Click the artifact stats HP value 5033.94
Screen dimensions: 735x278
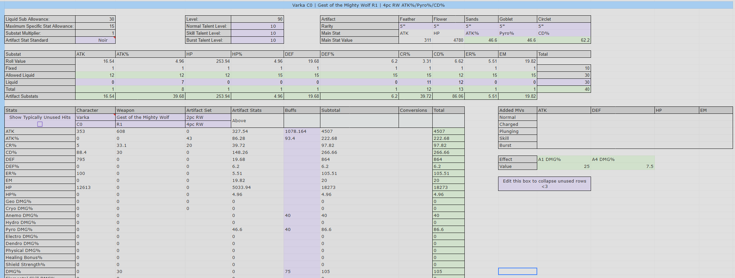click(257, 187)
